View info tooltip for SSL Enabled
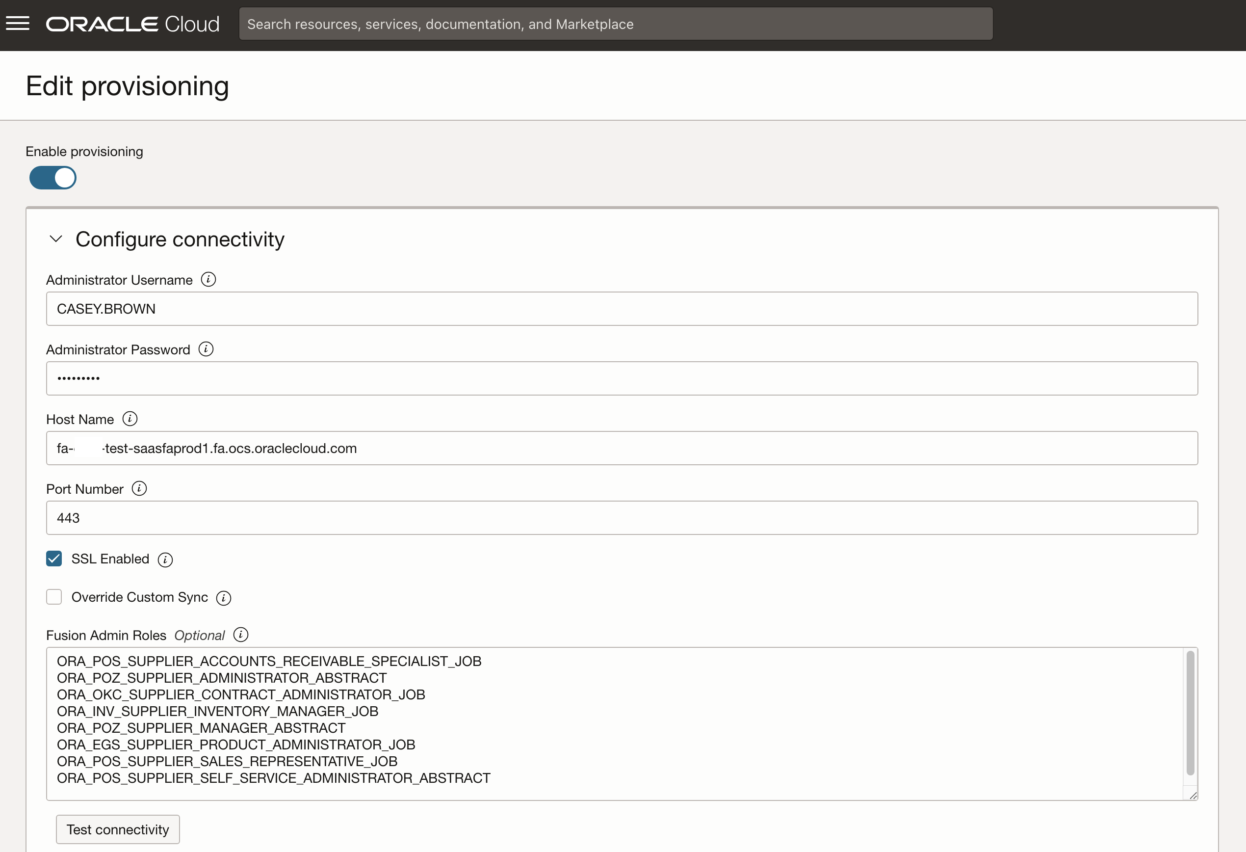 click(x=165, y=559)
